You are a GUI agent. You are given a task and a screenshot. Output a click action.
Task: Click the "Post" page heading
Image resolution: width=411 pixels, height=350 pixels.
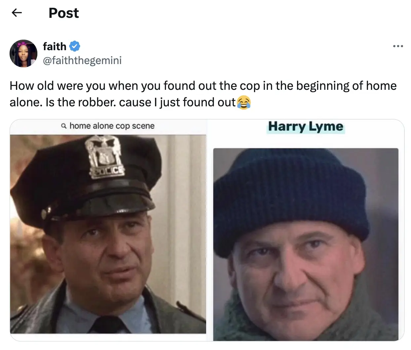(63, 13)
